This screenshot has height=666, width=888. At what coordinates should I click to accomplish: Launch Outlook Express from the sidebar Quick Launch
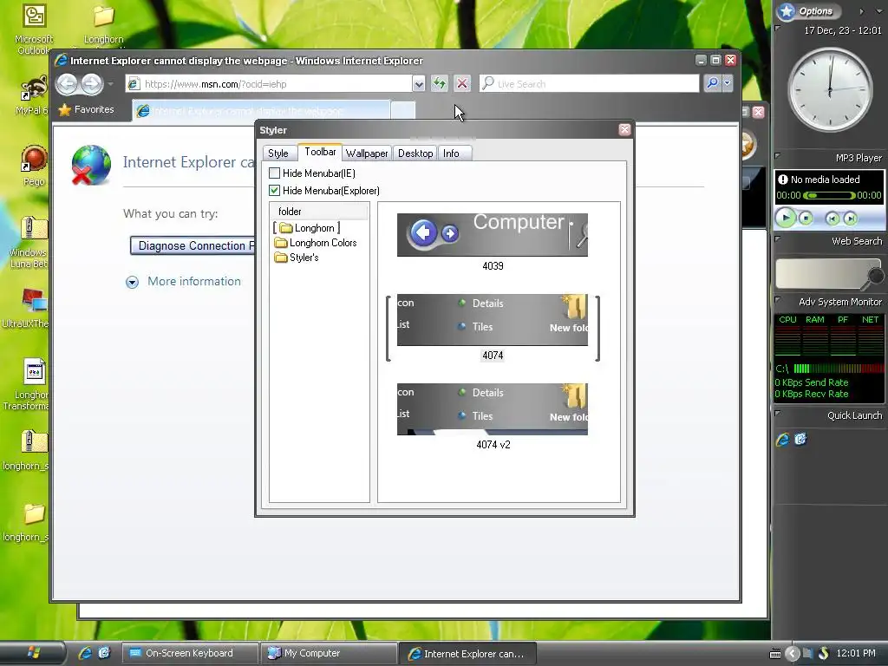800,439
